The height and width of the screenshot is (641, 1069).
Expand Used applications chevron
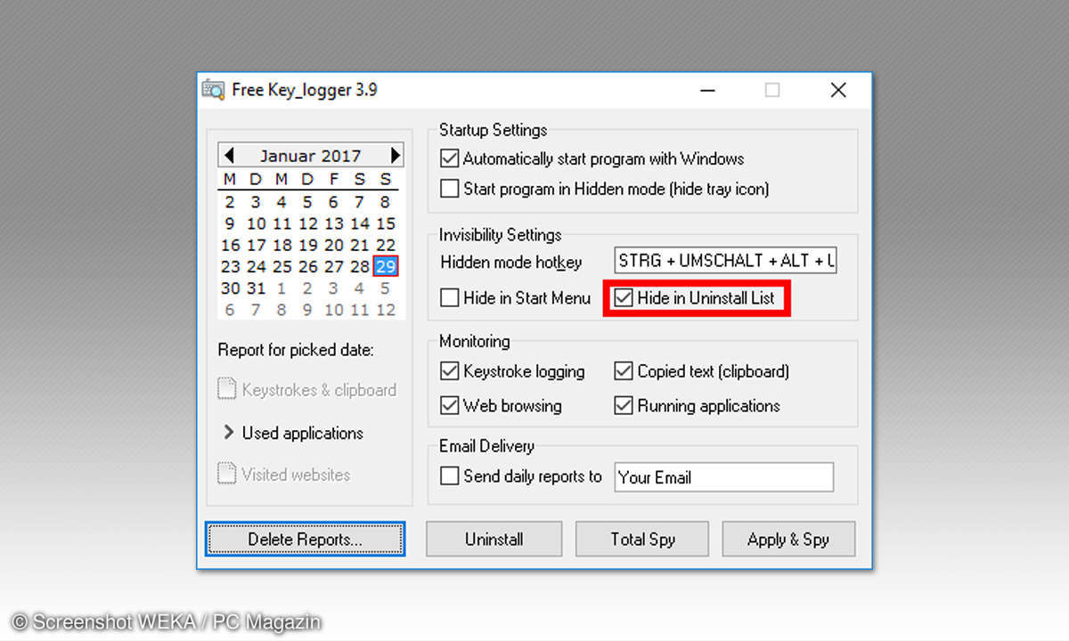(x=227, y=433)
